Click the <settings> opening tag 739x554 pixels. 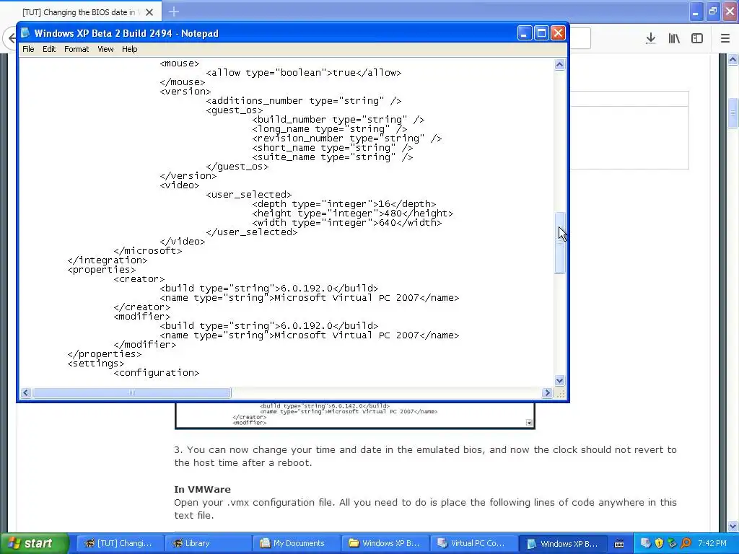point(96,364)
